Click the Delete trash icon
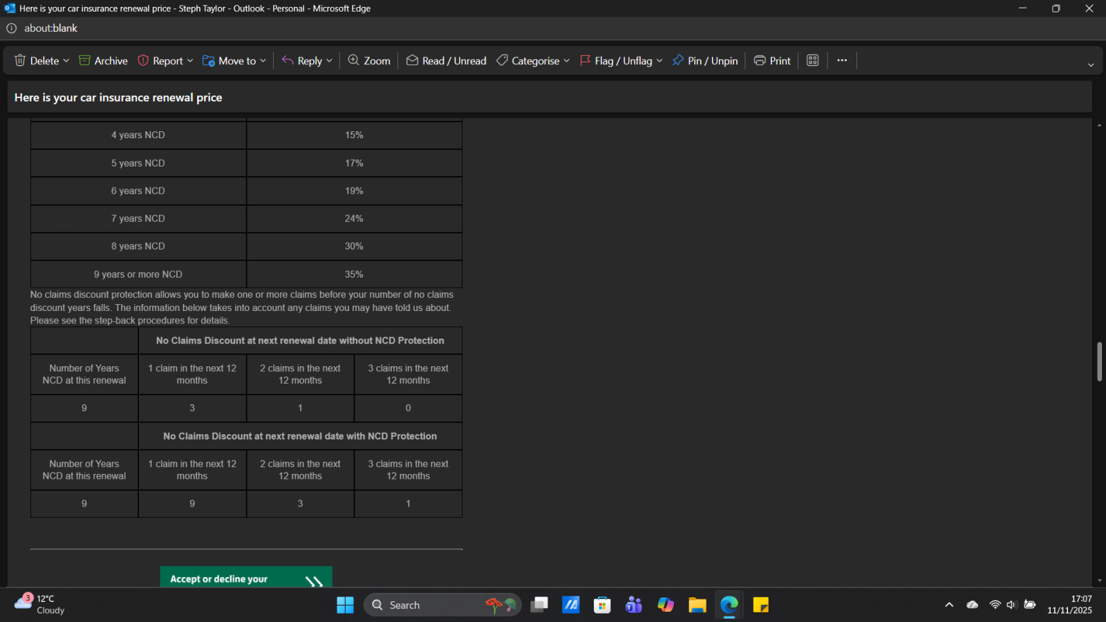Screen dimensions: 1106x622 [x=21, y=61]
